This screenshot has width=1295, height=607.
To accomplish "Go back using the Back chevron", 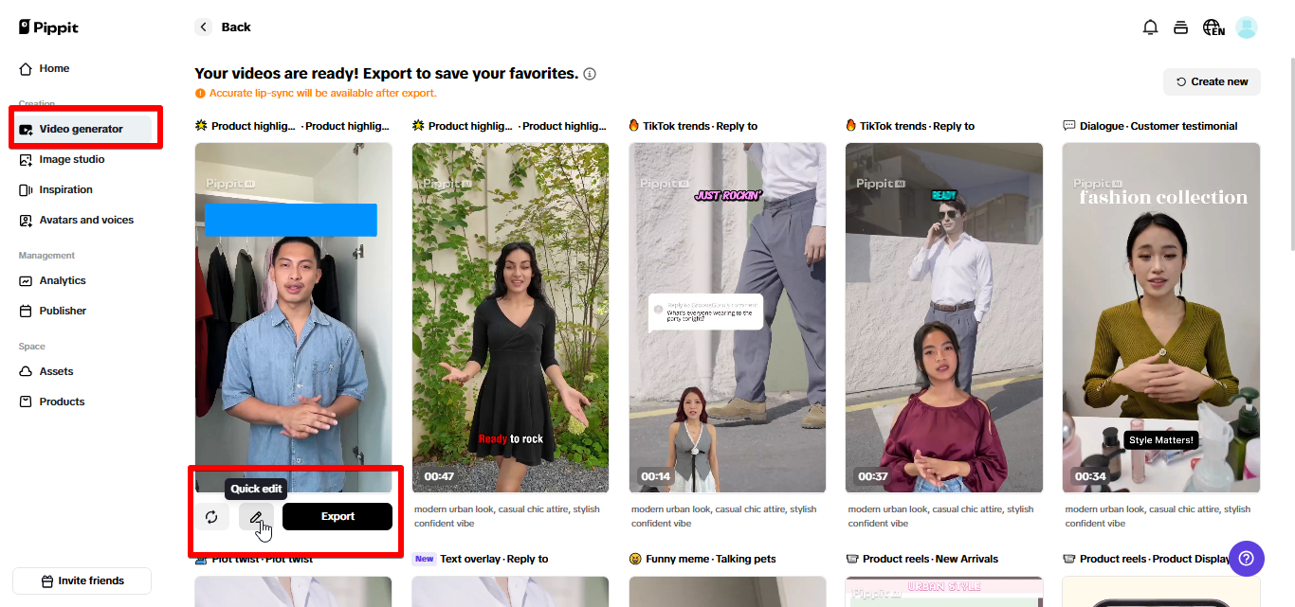I will 204,27.
